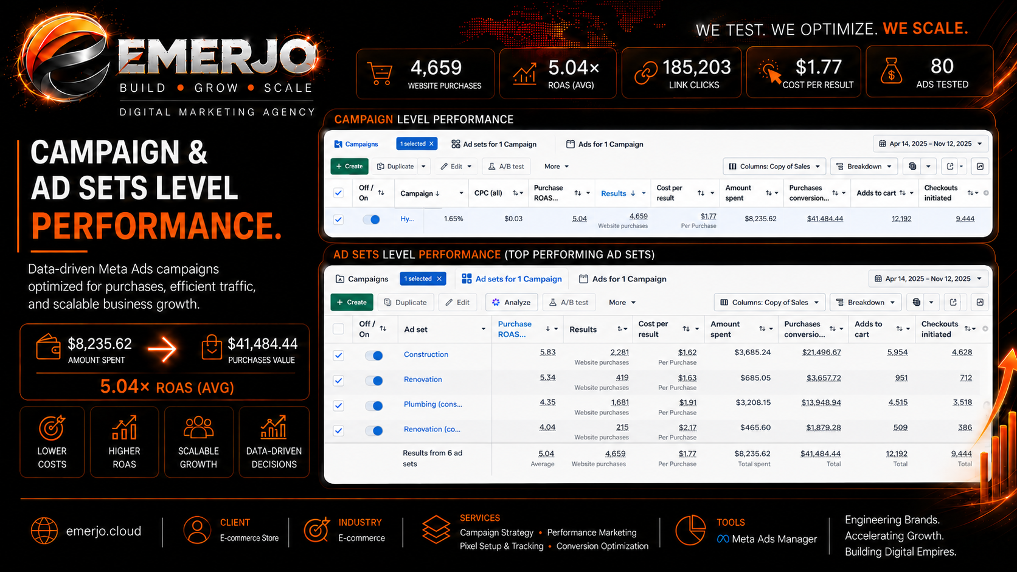Expand Breakdown dropdown in ad sets panel
Image resolution: width=1017 pixels, height=572 pixels.
pyautogui.click(x=866, y=302)
